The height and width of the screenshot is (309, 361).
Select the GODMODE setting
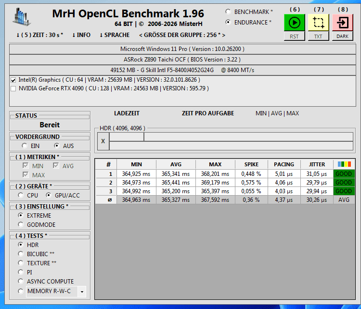pyautogui.click(x=21, y=224)
